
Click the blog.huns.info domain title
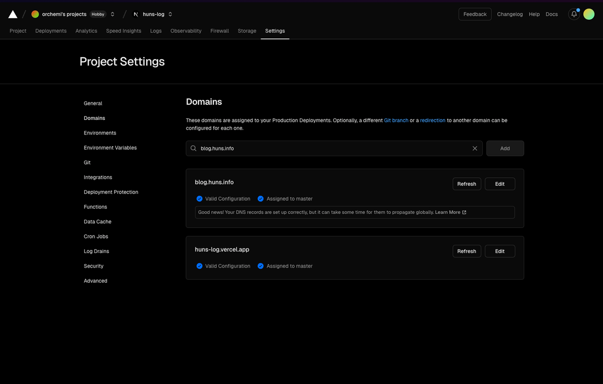tap(214, 182)
